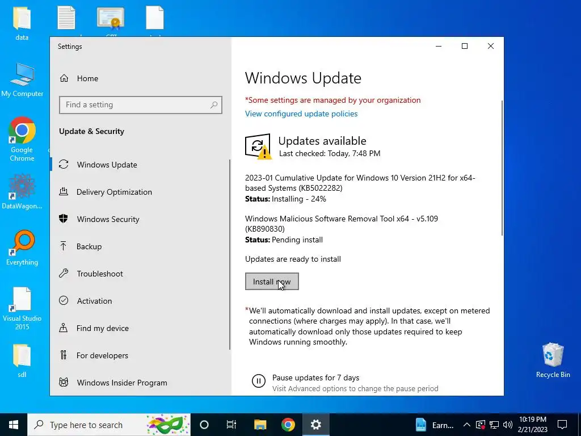Click the Last checked: Today, 7:48 PM text

click(330, 153)
